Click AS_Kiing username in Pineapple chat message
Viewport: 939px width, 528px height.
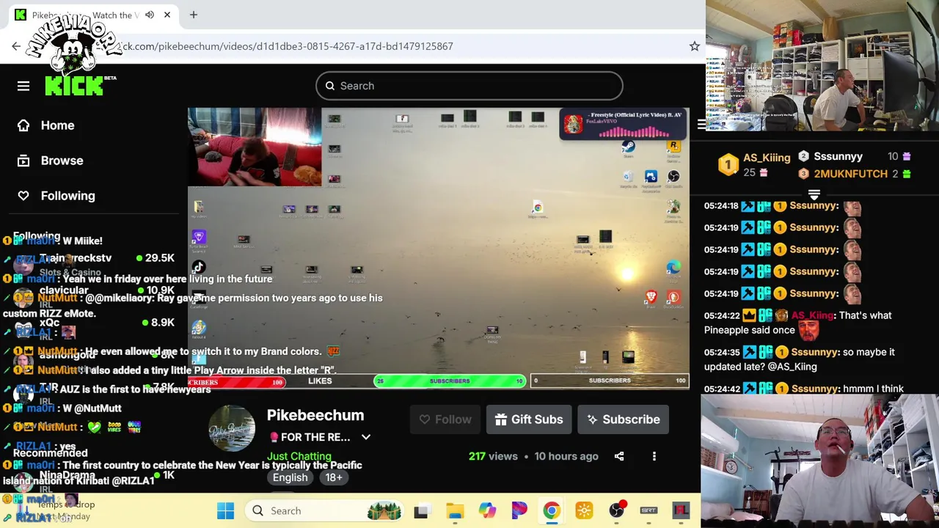point(812,315)
